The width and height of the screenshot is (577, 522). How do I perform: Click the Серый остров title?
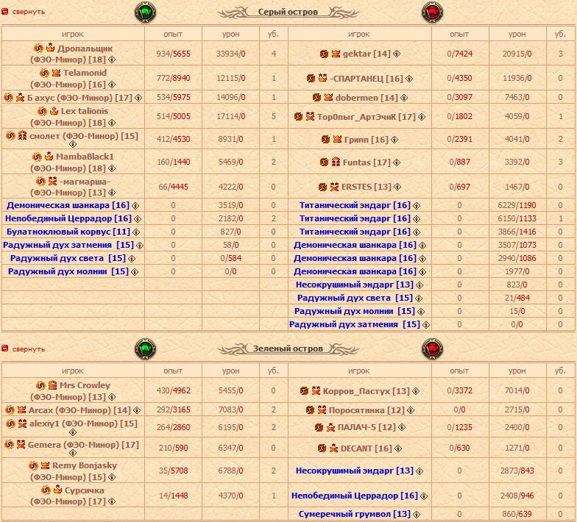coord(288,12)
